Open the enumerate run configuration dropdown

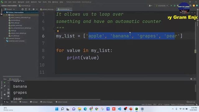pyautogui.click(x=162, y=6)
